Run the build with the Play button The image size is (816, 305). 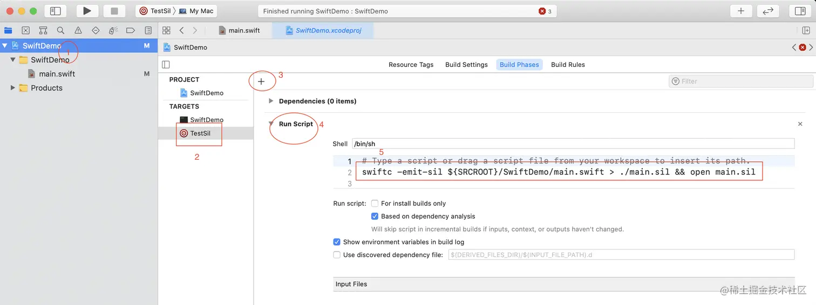(87, 11)
